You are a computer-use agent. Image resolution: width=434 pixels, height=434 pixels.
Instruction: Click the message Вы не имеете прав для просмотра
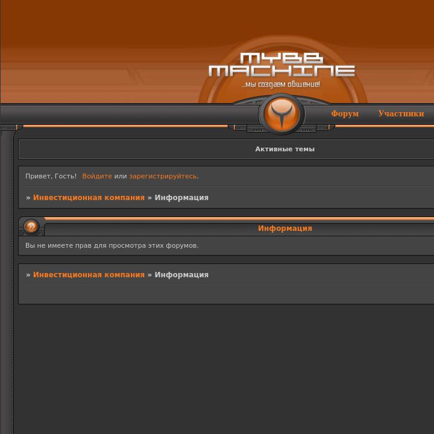pos(112,245)
